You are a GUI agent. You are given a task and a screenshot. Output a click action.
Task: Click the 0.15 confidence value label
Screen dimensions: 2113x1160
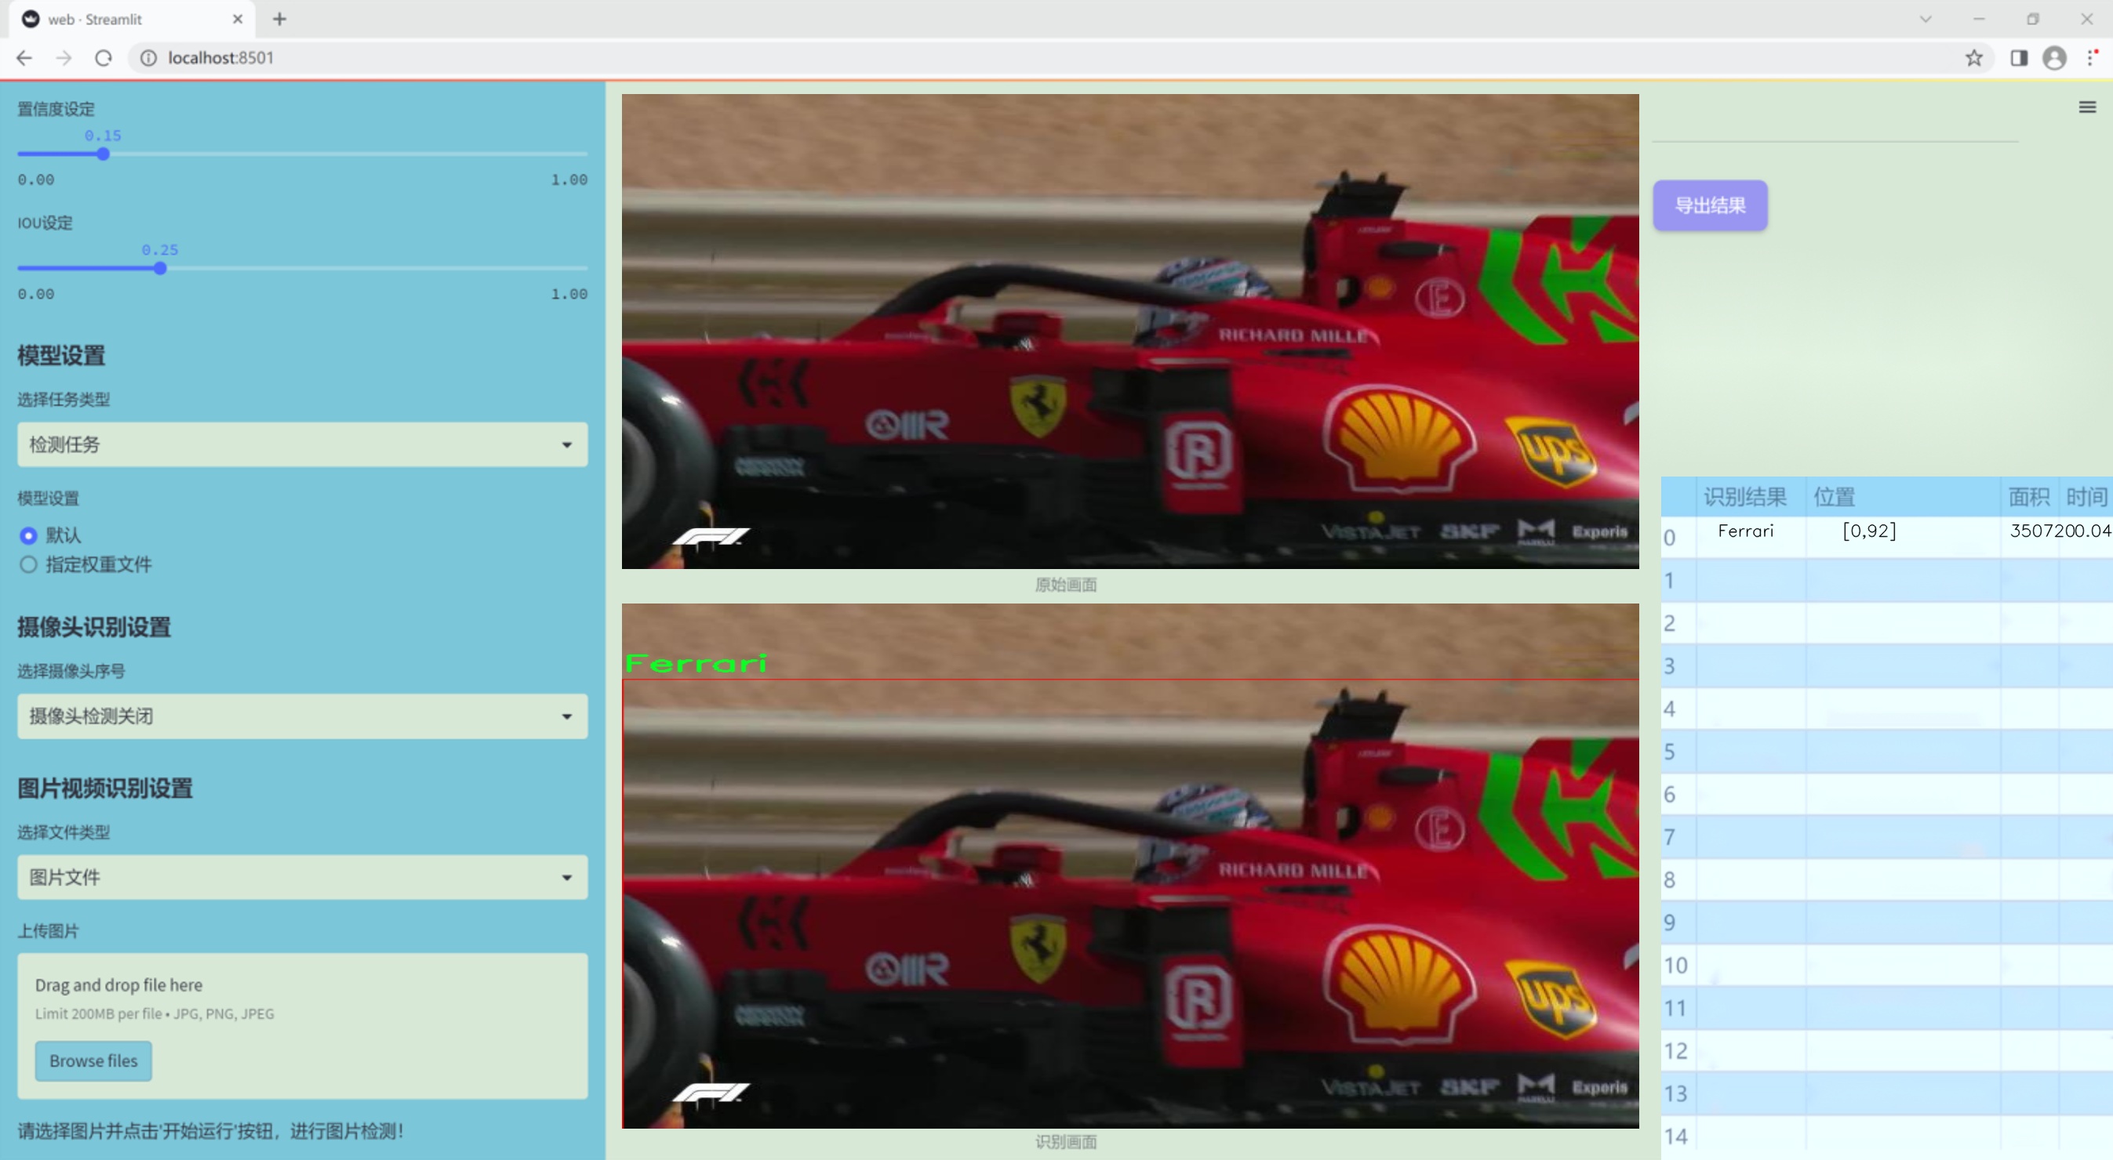click(x=103, y=136)
